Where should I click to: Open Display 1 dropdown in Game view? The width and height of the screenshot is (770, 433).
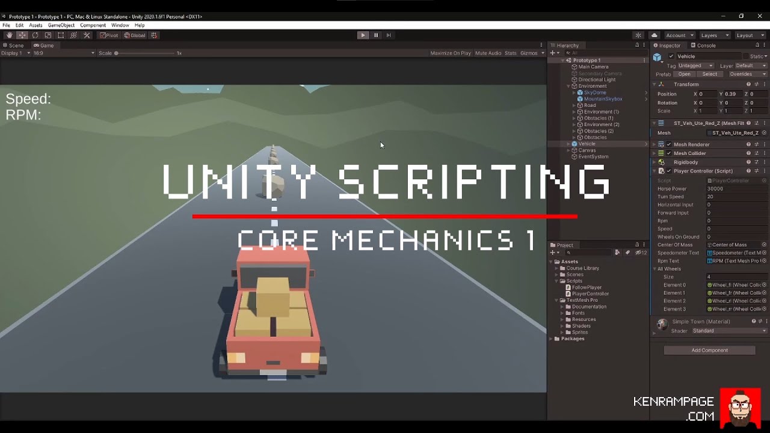[x=16, y=53]
